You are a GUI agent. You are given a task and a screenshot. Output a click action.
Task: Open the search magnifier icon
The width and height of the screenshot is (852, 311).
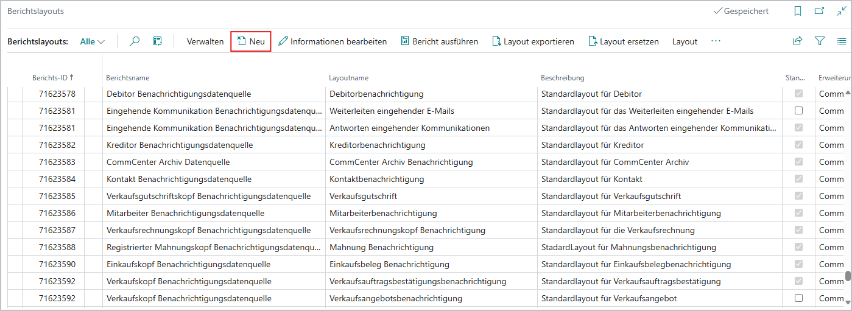[x=135, y=41]
